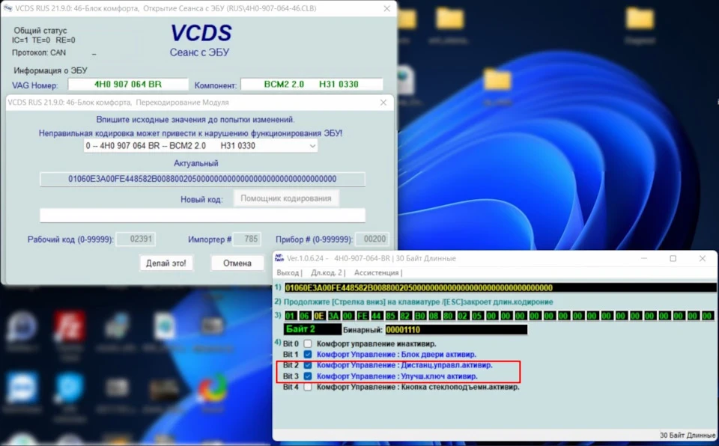The height and width of the screenshot is (446, 719).
Task: Click the 30 Байт Длинные status bar text
Action: [687, 436]
